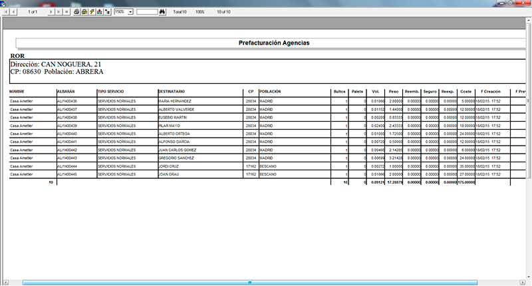
Task: Click the stop loading button
Action: coord(66,12)
